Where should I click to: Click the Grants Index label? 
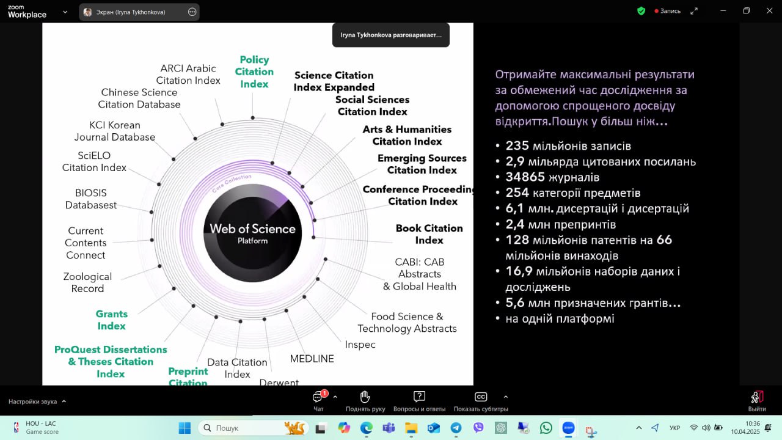(x=112, y=320)
